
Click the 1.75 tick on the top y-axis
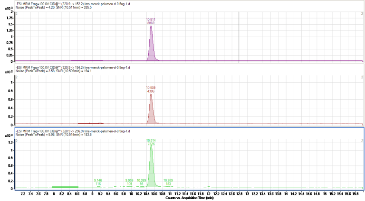point(10,18)
